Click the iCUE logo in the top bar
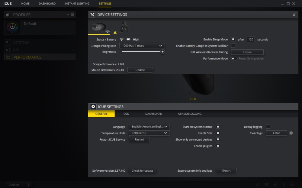The width and height of the screenshot is (302, 188). click(8, 3)
